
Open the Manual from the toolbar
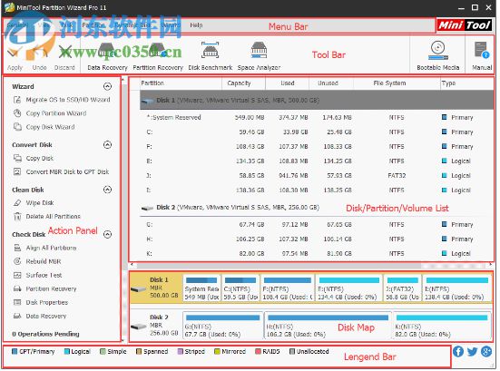pos(482,56)
